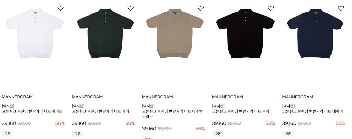Open 코튼실크 블렌딩 반팔카라 니트 네이비 title
Viewport: 352px width, 139px height.
tap(312, 111)
